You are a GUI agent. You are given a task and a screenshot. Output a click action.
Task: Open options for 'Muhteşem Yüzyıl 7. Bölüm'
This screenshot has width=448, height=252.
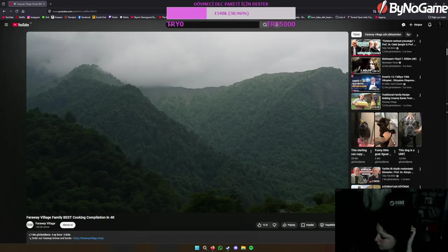(x=420, y=59)
